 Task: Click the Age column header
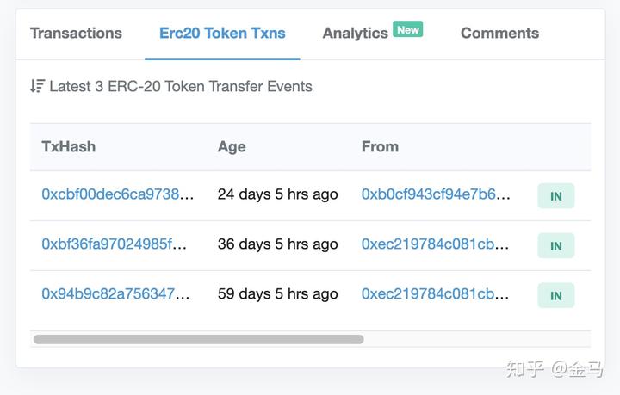pos(232,146)
